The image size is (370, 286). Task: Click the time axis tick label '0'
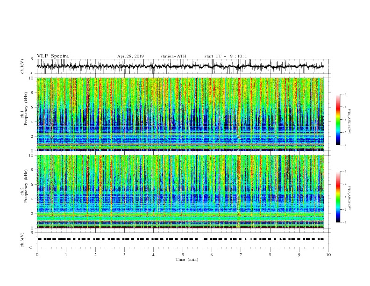pos(37,255)
